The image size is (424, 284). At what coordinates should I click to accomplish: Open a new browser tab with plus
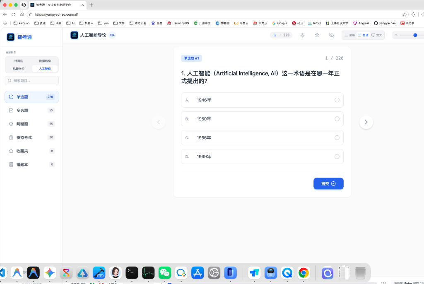point(91,5)
